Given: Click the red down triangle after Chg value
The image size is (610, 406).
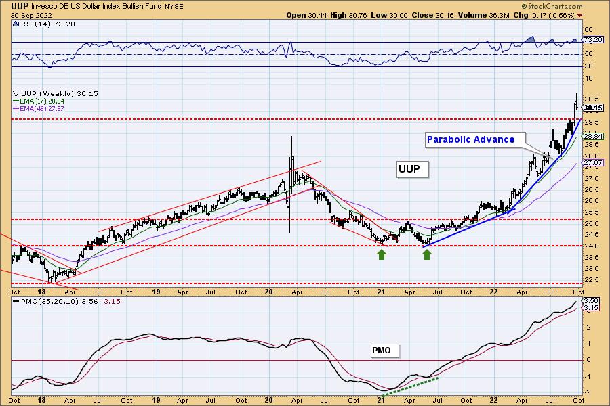Looking at the screenshot, I should (x=580, y=16).
